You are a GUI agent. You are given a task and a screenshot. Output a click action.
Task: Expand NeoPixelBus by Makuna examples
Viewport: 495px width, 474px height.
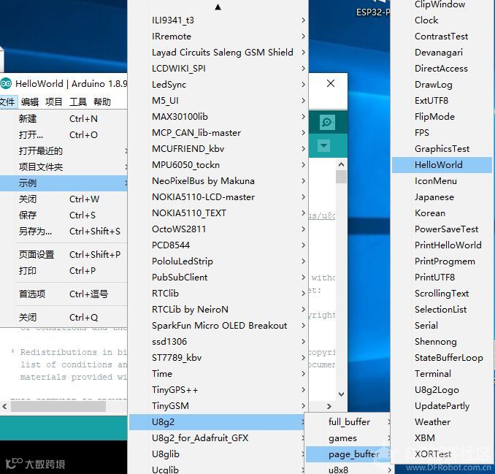point(218,181)
